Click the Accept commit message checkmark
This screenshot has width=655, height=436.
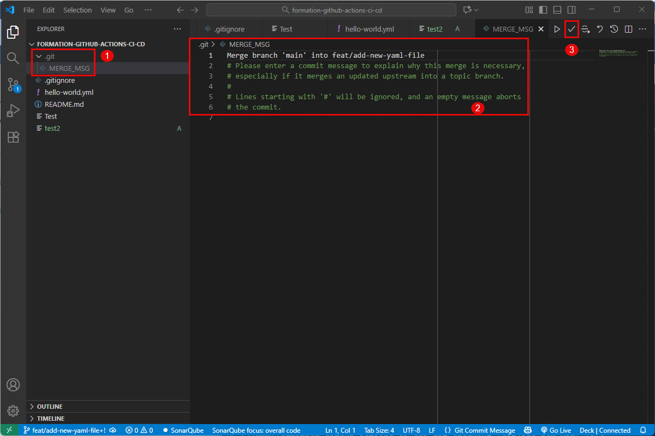(x=571, y=29)
